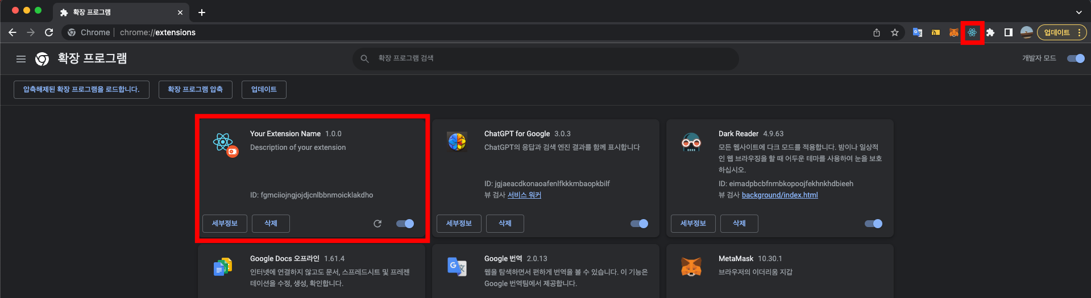Click 압축해제된 확장 프로그램을 로드합니다 button
Screen dimensions: 1091x298
click(x=81, y=90)
